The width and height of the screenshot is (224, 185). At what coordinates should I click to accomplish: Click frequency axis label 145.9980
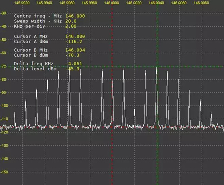click(89, 3)
